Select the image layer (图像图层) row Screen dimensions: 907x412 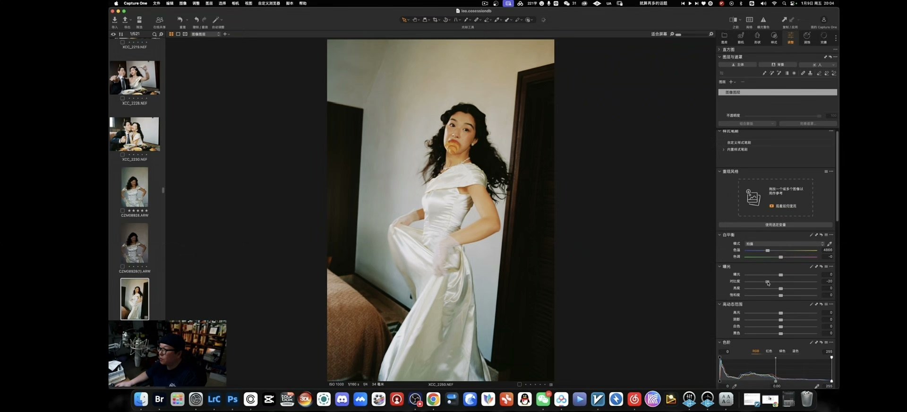click(x=778, y=92)
